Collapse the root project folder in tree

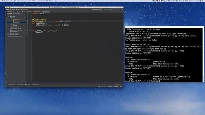click(x=7, y=13)
